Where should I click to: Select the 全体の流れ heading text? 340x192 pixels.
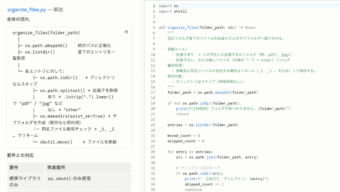18,19
